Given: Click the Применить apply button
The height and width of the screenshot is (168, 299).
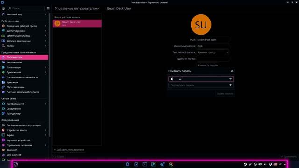Looking at the screenshot, I should 289,157.
